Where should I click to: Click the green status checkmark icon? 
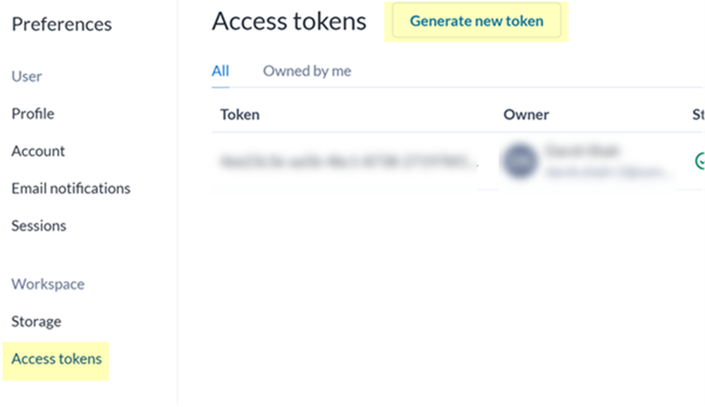(700, 161)
